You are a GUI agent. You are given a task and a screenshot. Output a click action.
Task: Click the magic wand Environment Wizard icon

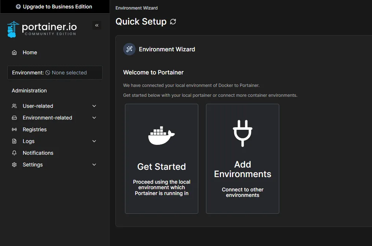point(129,49)
